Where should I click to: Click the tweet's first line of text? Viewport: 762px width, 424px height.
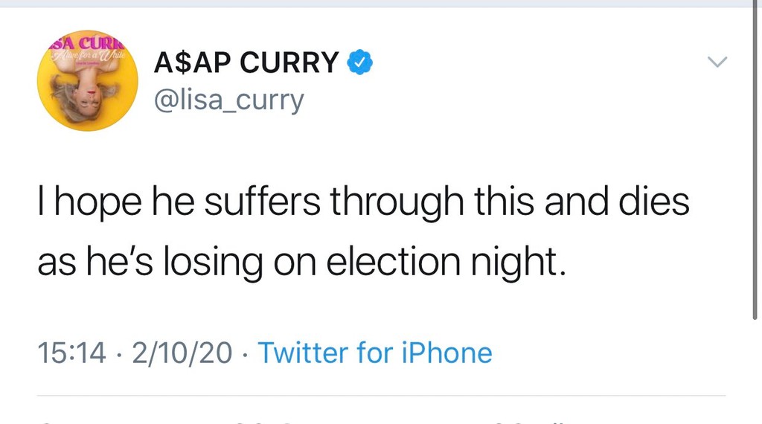[363, 203]
